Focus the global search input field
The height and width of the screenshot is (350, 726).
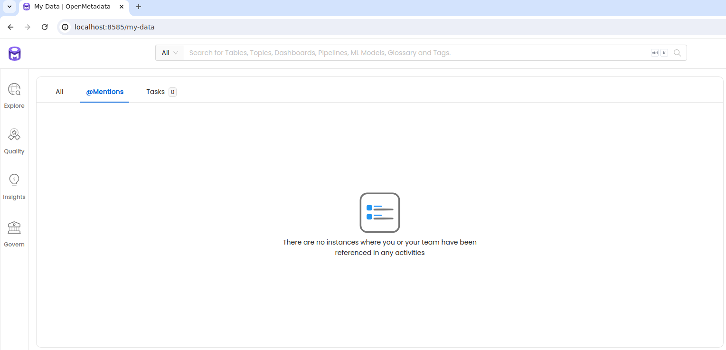(418, 53)
